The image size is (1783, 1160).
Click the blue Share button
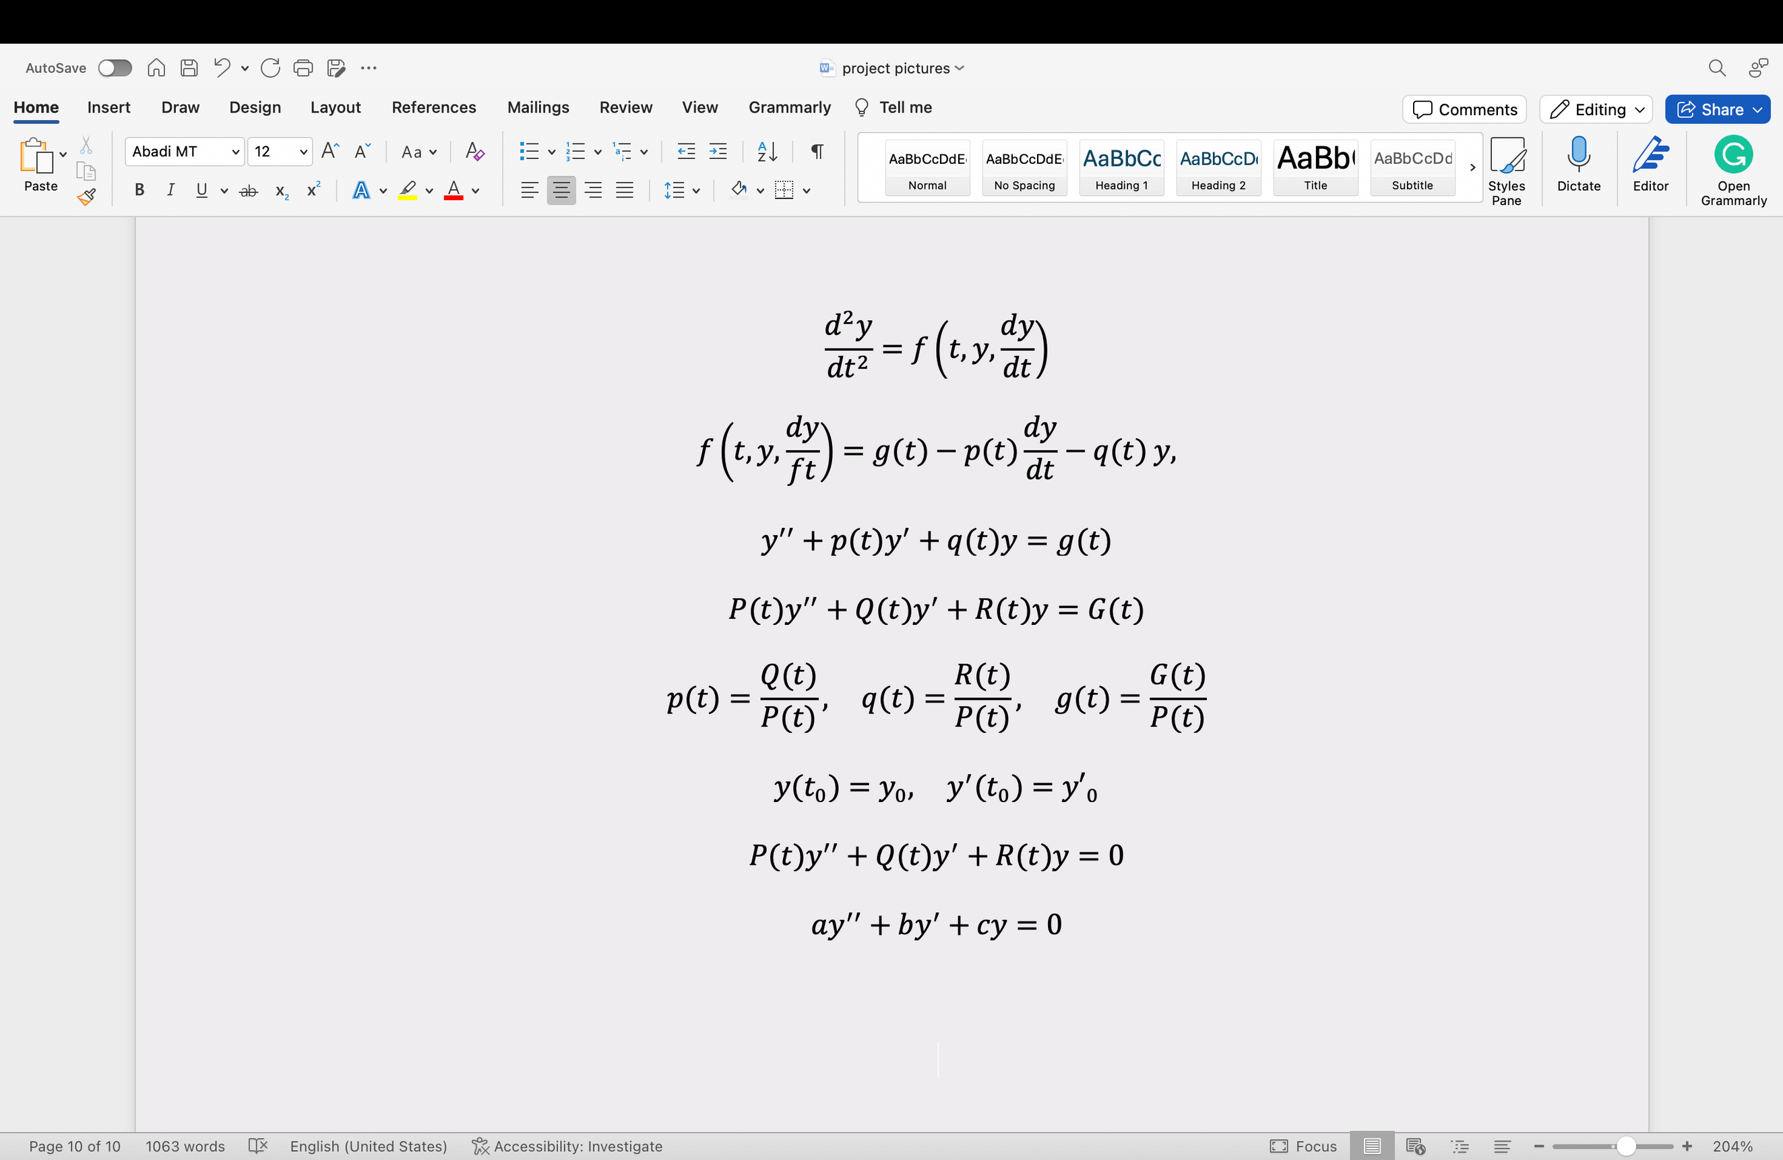pos(1716,109)
